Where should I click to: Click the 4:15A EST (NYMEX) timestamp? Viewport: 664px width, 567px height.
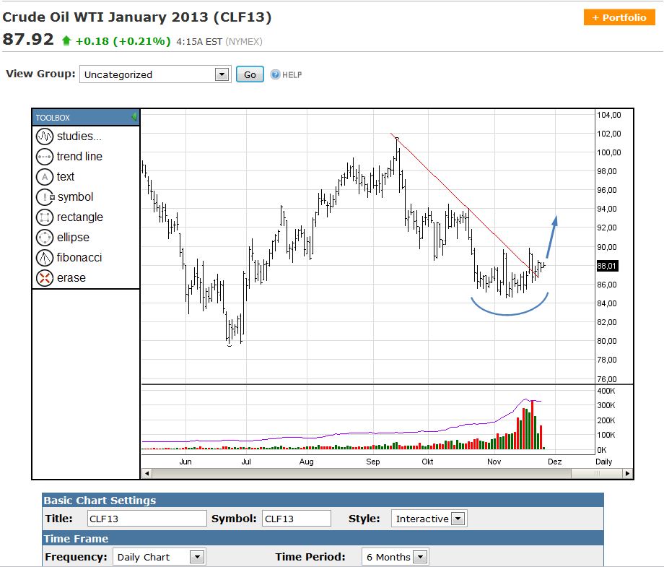pyautogui.click(x=219, y=41)
